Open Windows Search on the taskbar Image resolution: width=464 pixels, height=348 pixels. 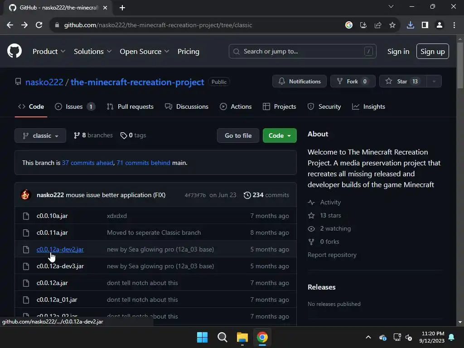coord(222,337)
